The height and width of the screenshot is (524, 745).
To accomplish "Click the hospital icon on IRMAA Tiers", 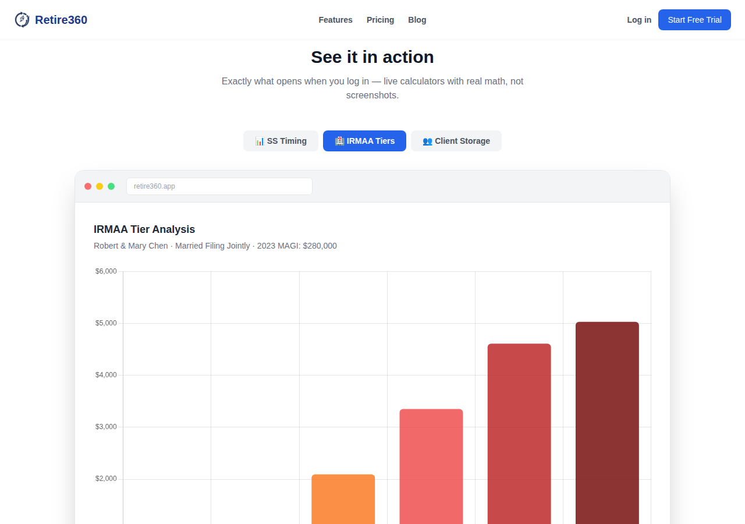I will pos(339,141).
